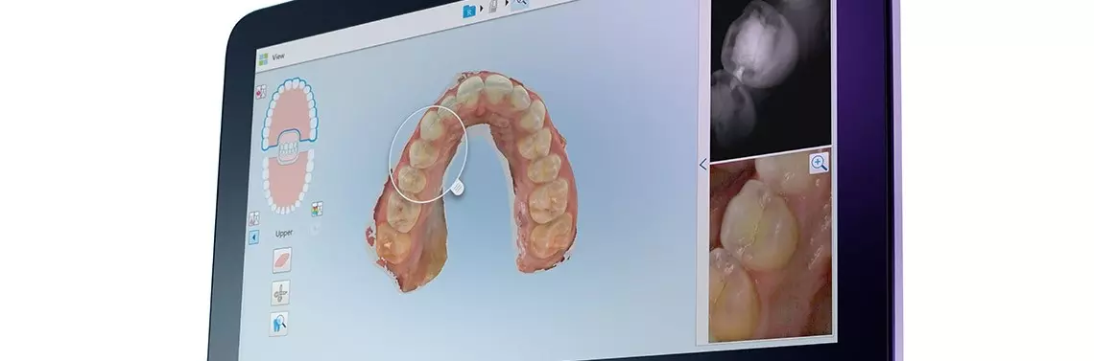Click the View window logo icon
This screenshot has width=1094, height=361.
click(x=263, y=58)
